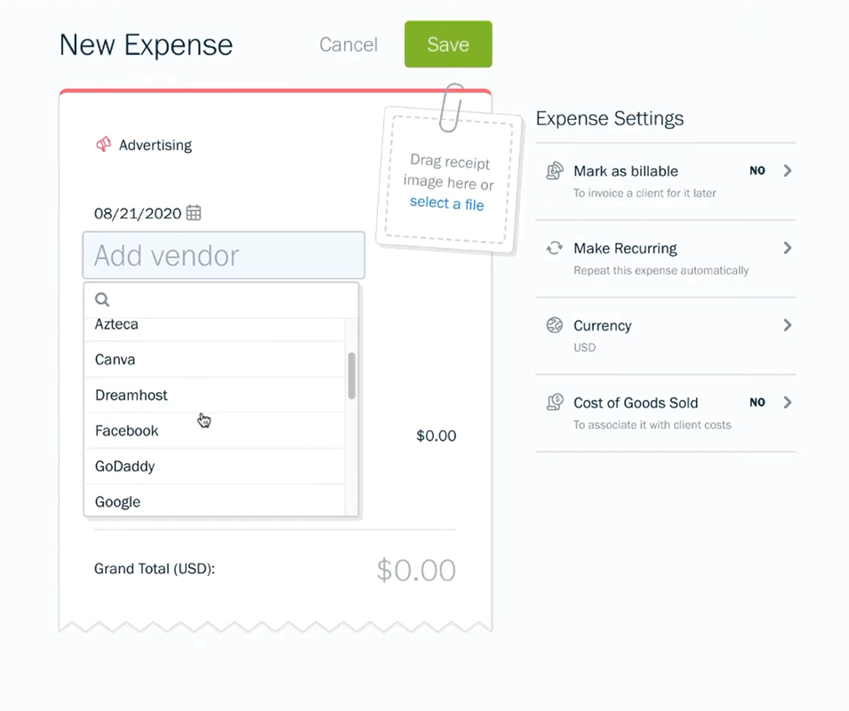Click the Mark as billable icon
Screen dimensions: 849x711
[x=555, y=171]
